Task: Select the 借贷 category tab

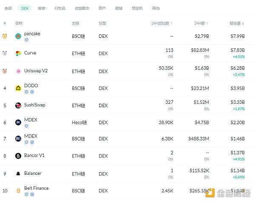Action: 41,8
